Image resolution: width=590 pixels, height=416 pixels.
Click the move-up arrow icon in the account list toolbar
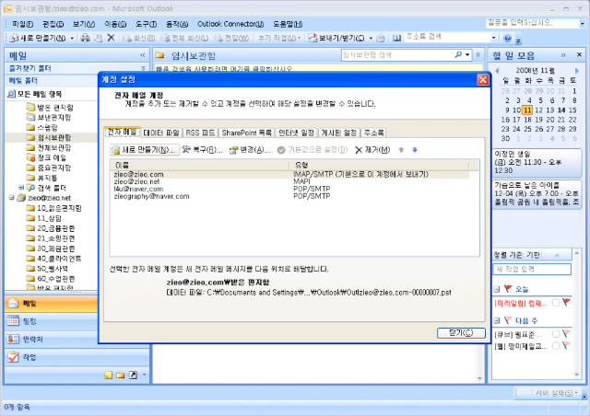point(401,150)
